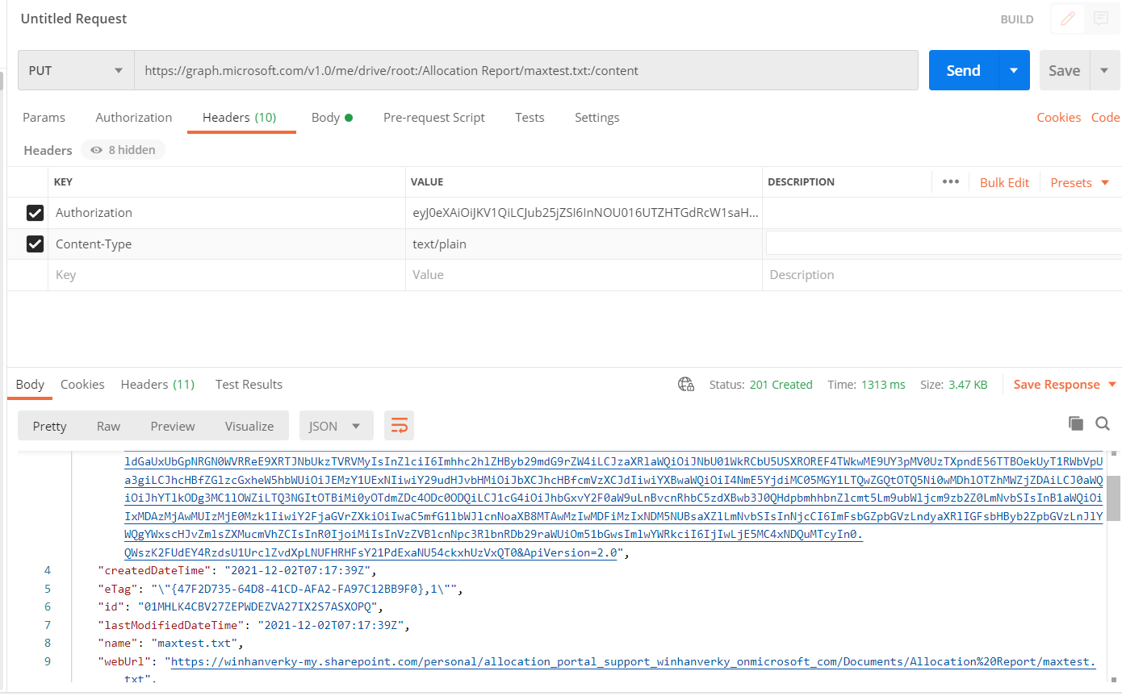Click the empty Value field in headers
Viewport: 1122px width, 696px height.
point(584,275)
